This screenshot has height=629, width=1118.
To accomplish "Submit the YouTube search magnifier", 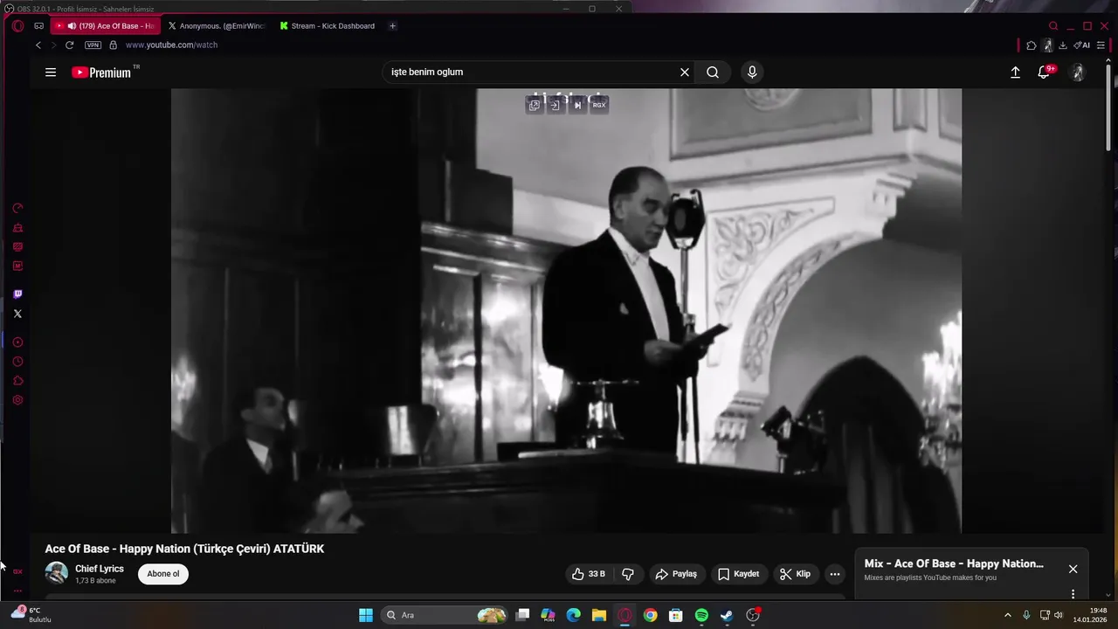I will click(713, 73).
